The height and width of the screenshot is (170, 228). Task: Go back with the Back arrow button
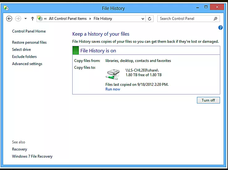9,19
